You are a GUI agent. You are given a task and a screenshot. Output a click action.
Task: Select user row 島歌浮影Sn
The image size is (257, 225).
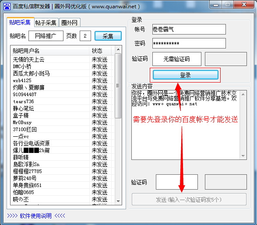62,164
